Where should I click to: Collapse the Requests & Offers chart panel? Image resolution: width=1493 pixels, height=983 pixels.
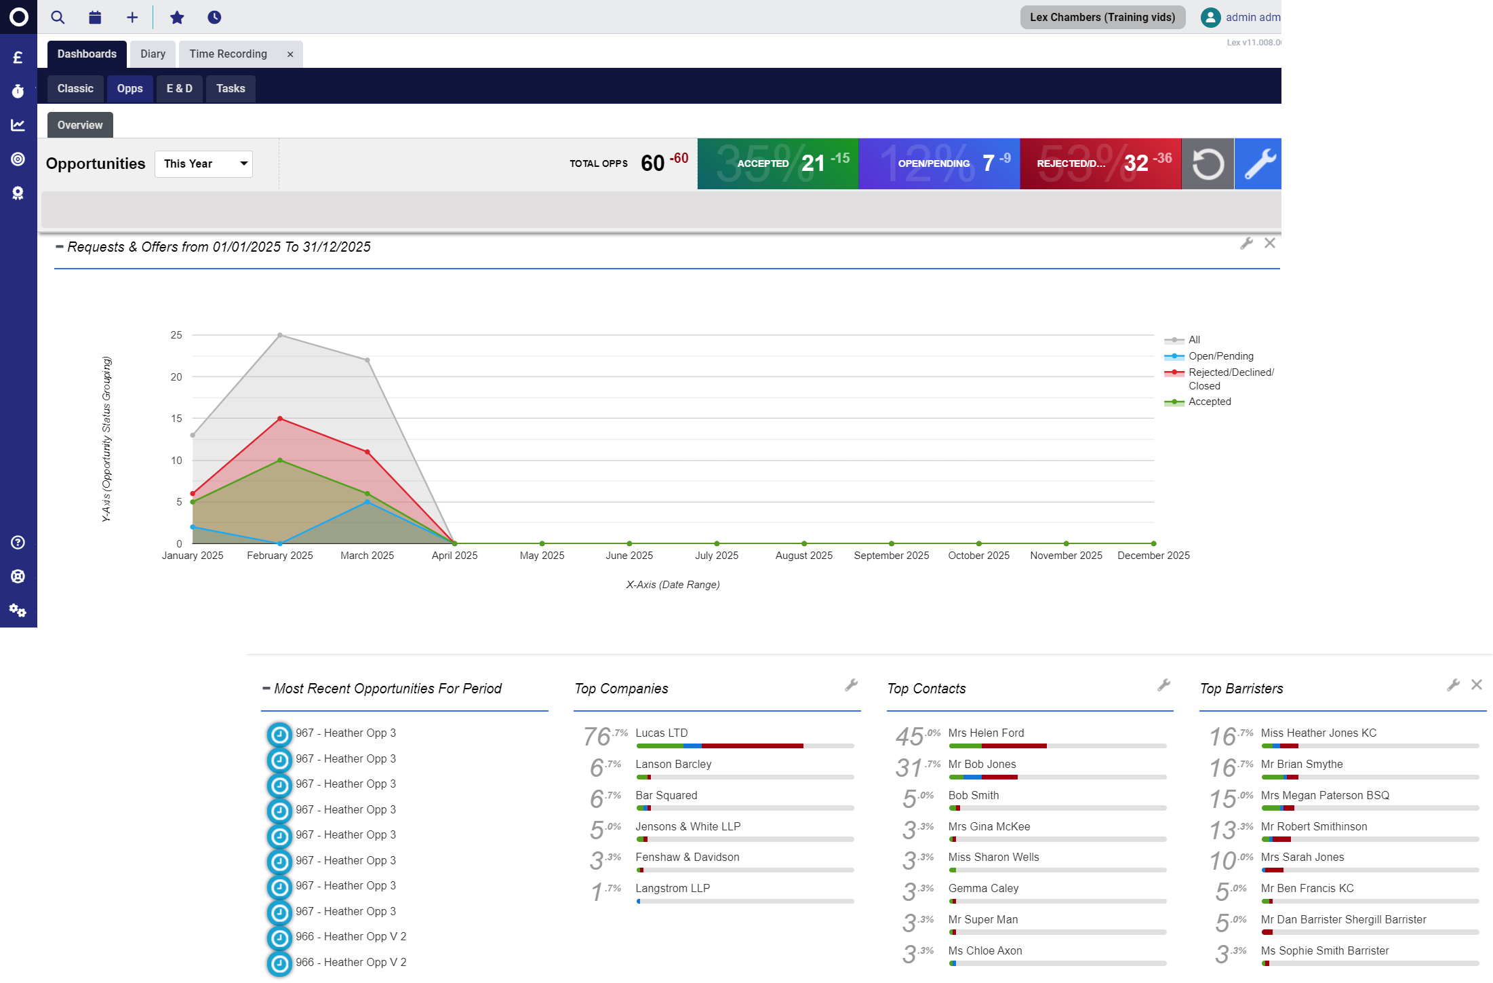point(60,247)
